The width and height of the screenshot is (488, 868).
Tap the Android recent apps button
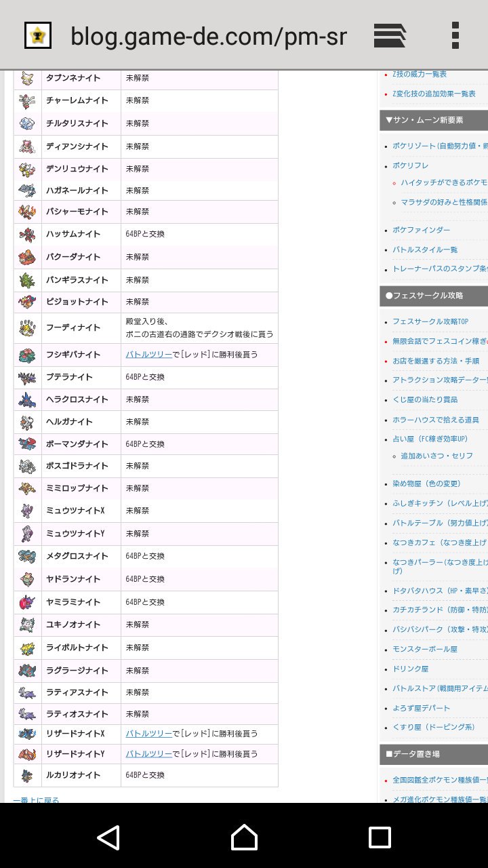pyautogui.click(x=380, y=837)
